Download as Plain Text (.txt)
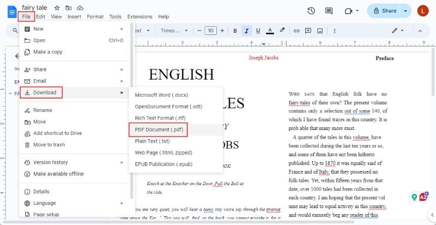 (x=175, y=141)
